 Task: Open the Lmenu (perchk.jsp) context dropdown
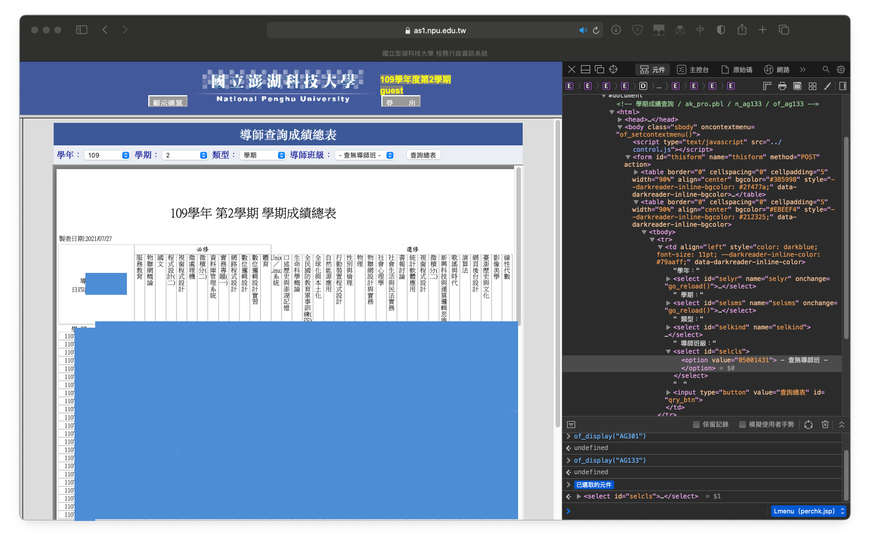point(809,511)
